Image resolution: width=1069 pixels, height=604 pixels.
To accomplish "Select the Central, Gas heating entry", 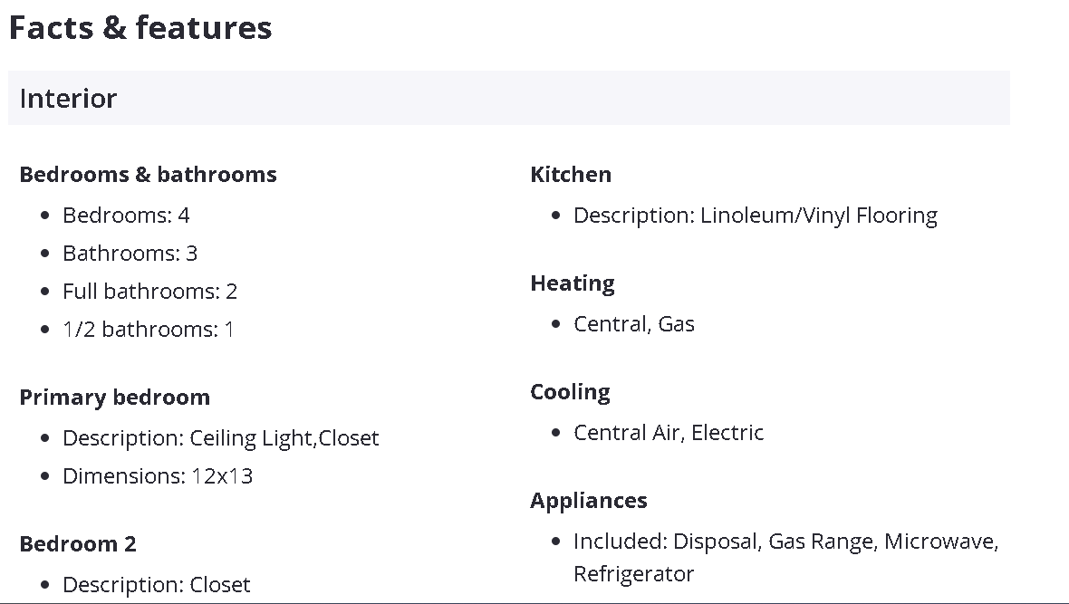I will click(x=633, y=324).
